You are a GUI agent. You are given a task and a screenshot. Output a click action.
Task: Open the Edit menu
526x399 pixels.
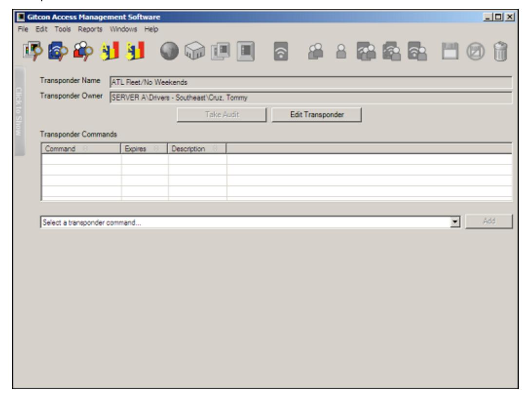(x=41, y=29)
